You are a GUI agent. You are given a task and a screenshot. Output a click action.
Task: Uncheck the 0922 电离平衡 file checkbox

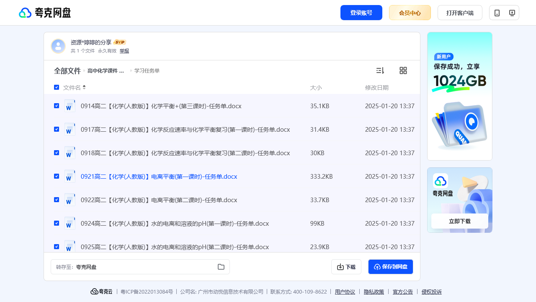[57, 200]
